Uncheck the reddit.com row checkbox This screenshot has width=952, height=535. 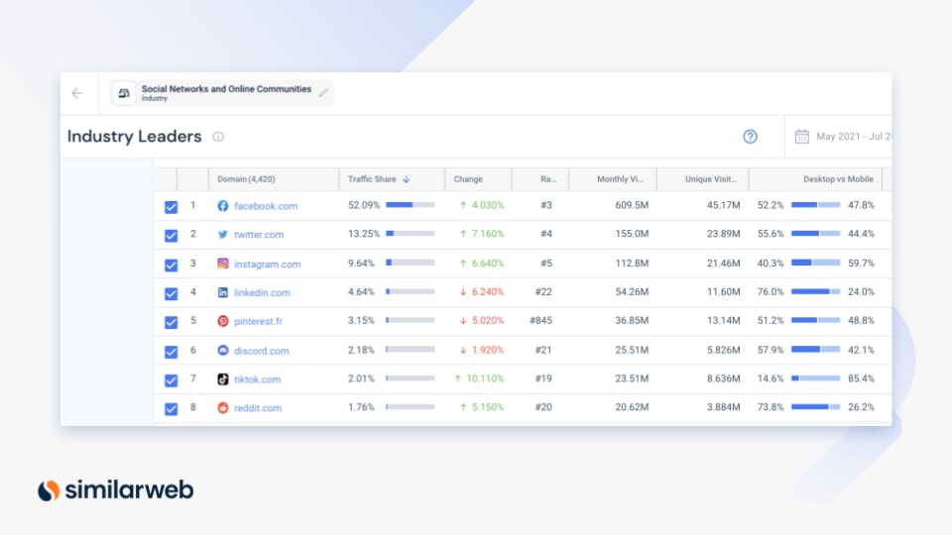172,409
